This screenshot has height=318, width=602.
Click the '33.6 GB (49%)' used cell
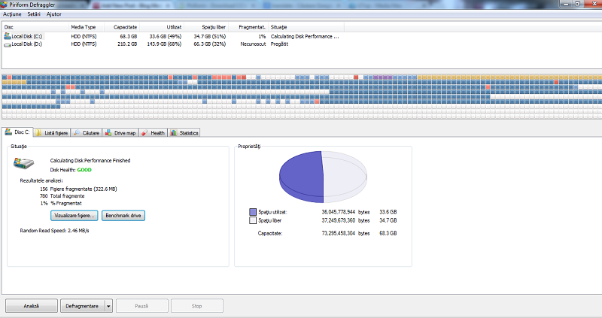[x=165, y=36]
